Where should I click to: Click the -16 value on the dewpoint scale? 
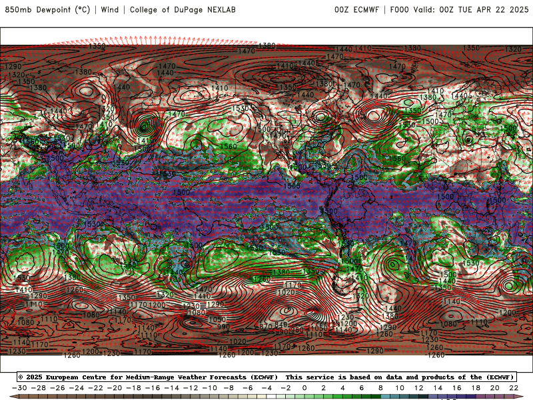tap(153, 388)
